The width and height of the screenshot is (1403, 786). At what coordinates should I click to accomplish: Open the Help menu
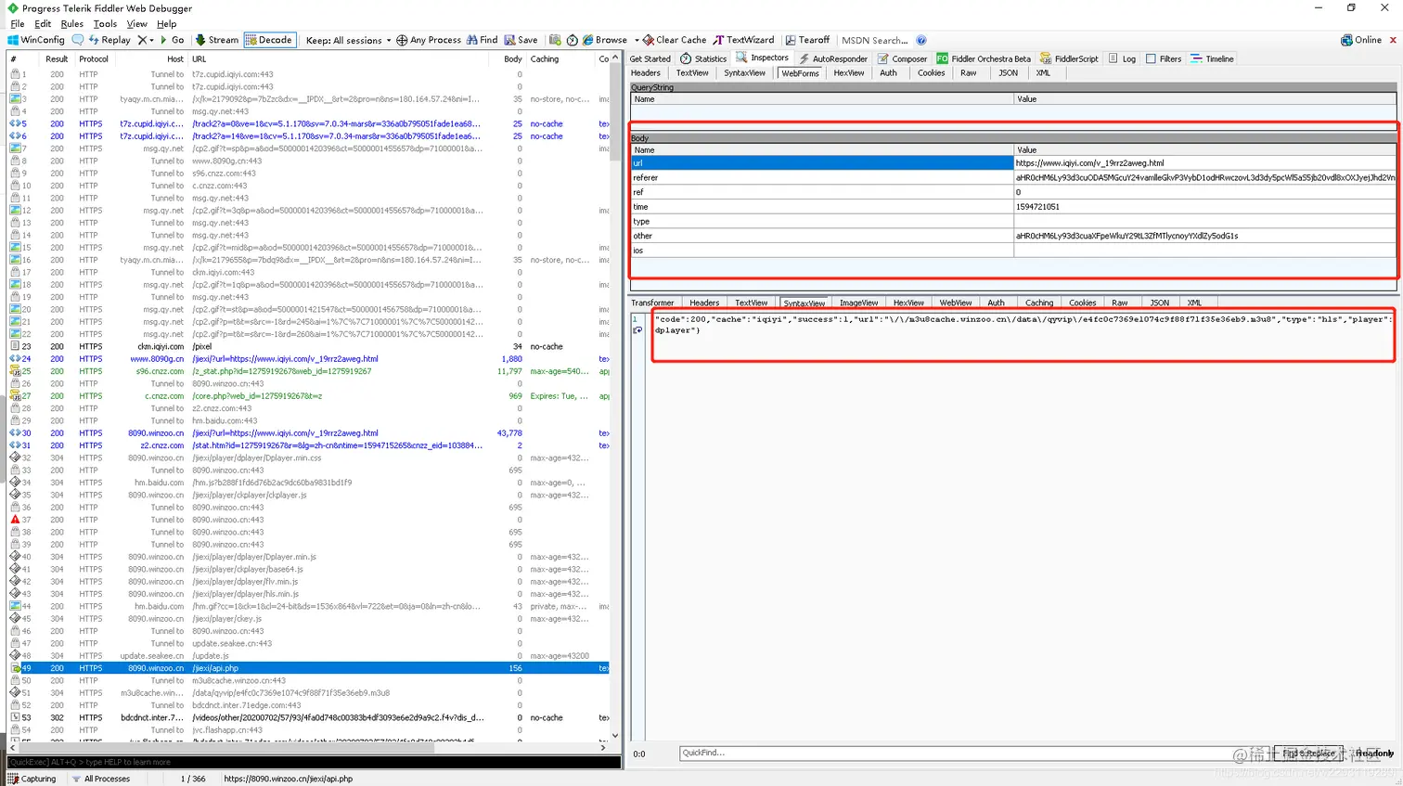click(x=166, y=24)
